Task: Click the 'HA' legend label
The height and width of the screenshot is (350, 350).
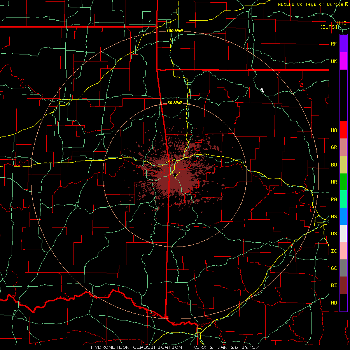Action: click(334, 130)
